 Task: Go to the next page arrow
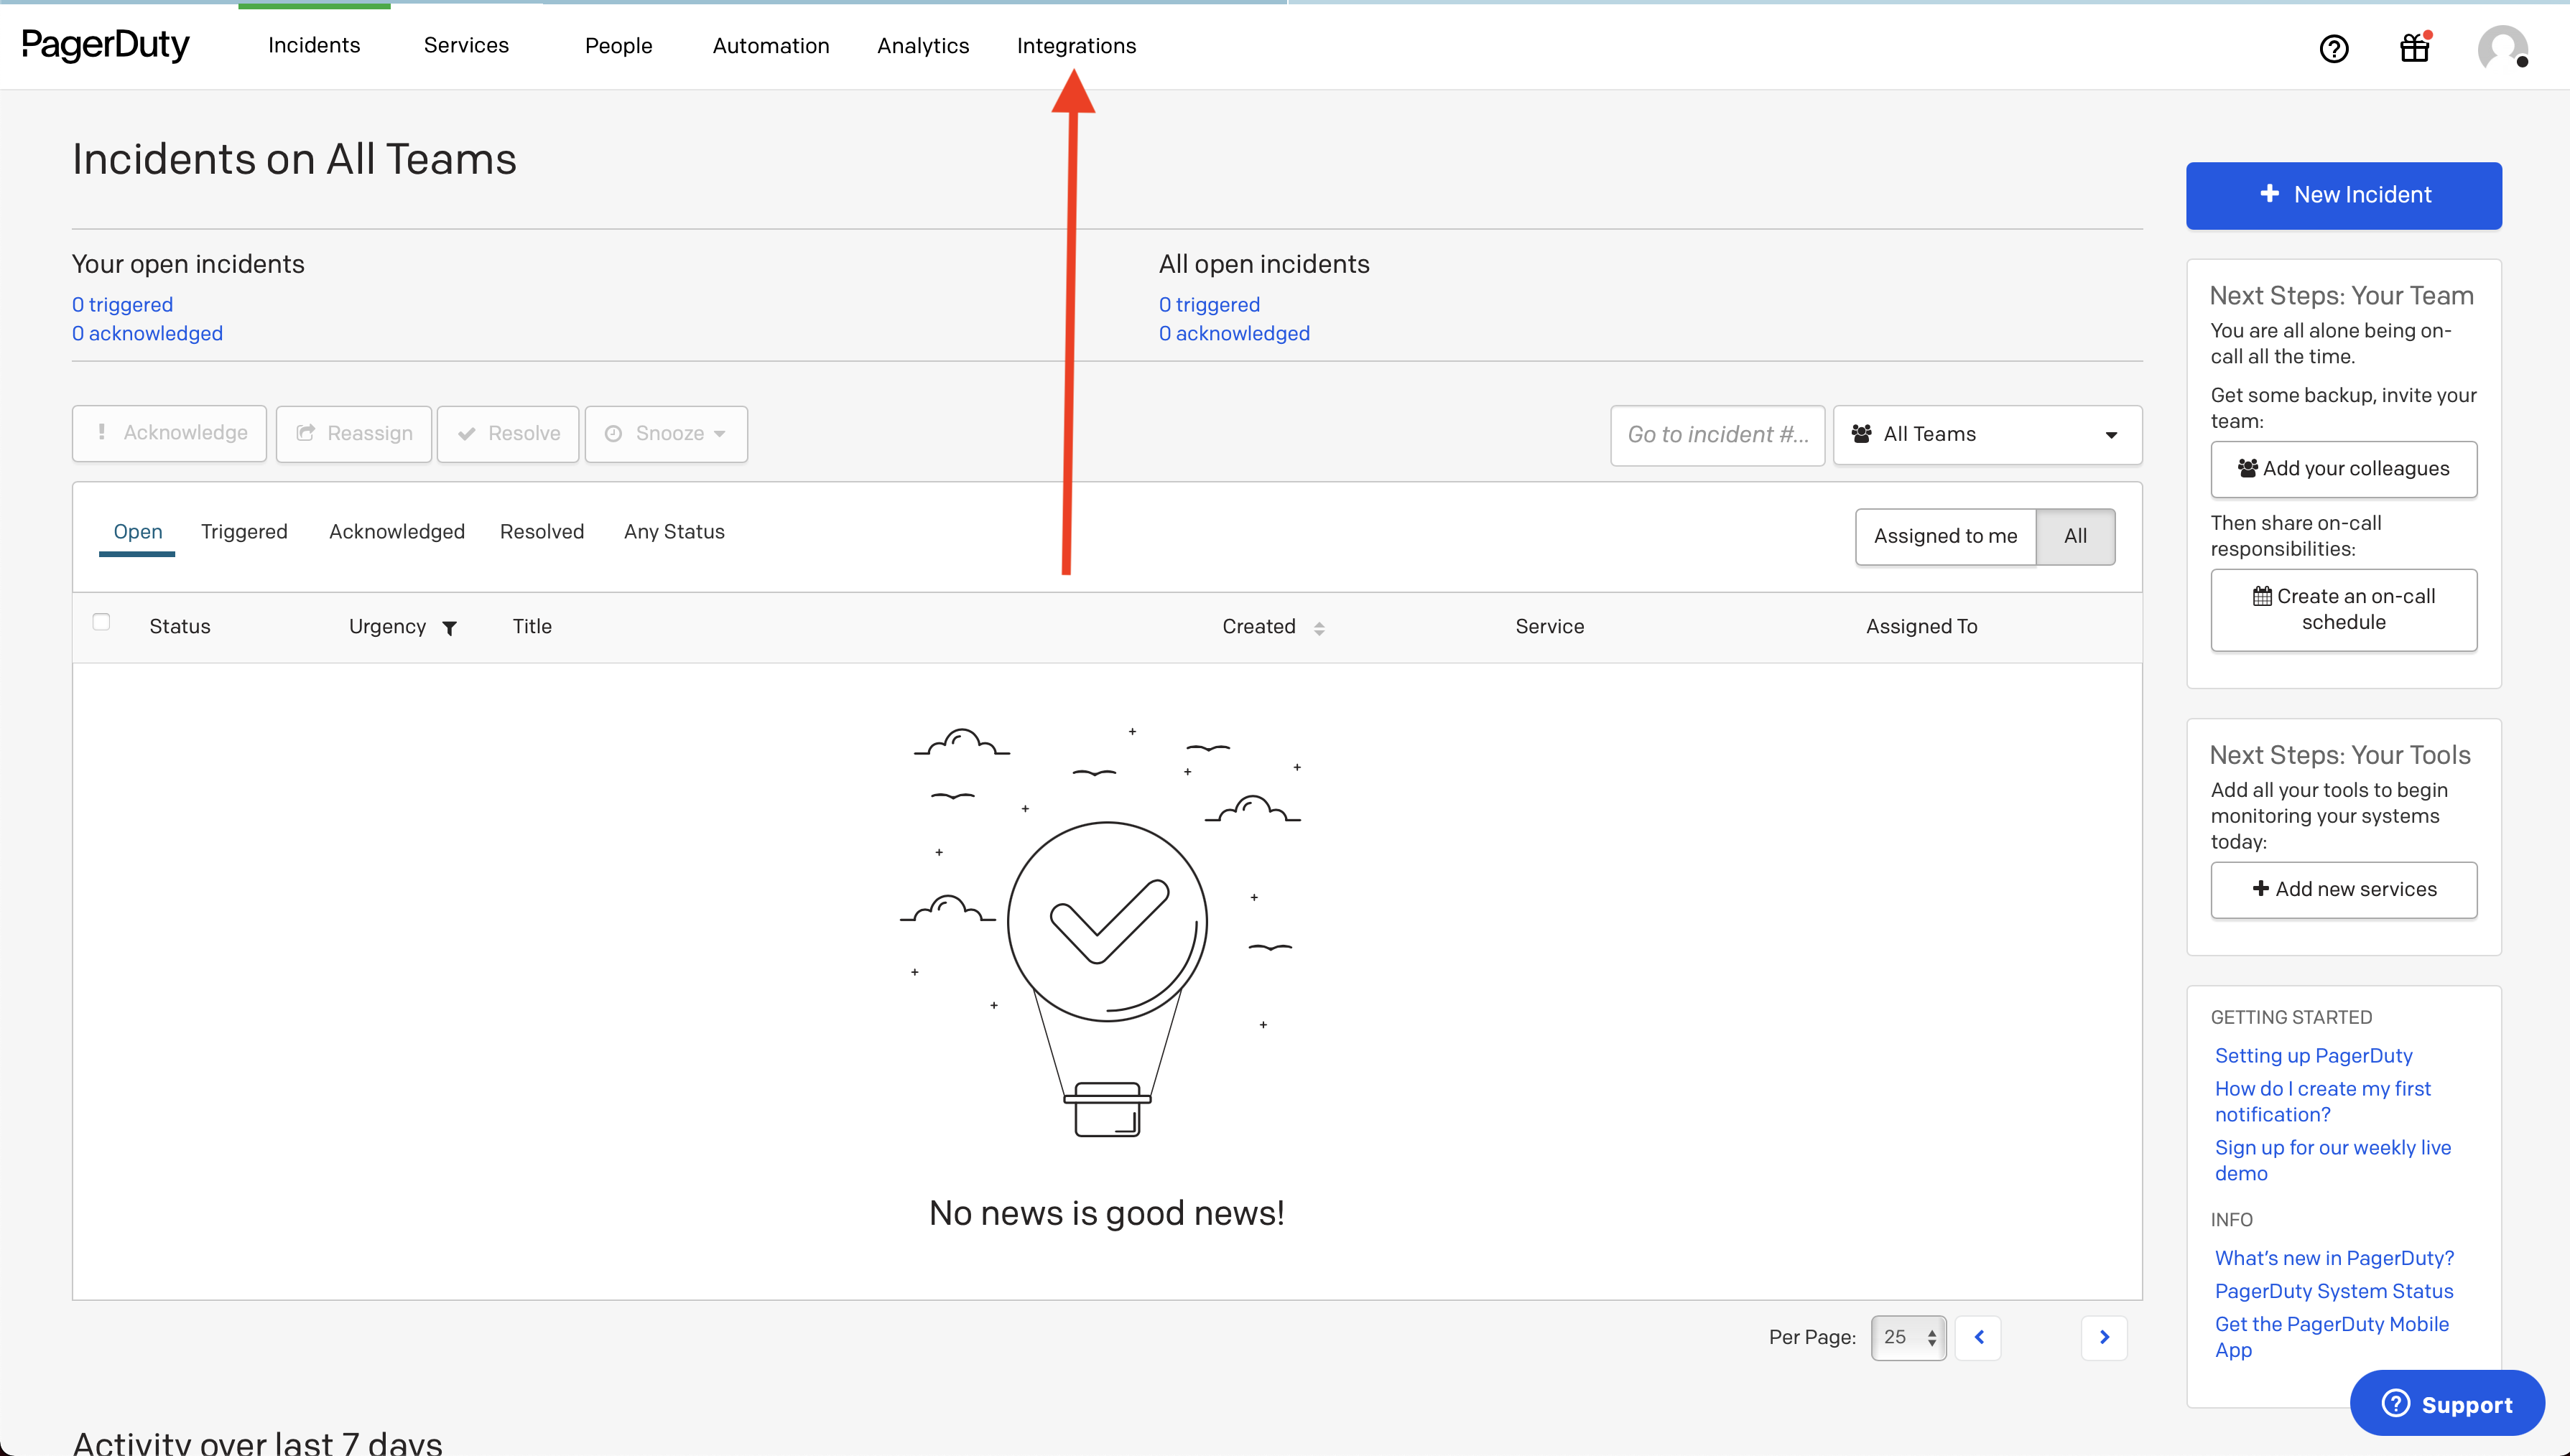2104,1337
